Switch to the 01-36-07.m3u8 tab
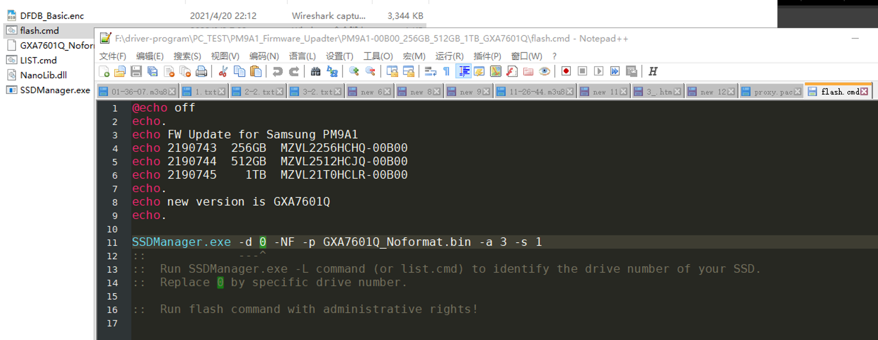 point(138,92)
